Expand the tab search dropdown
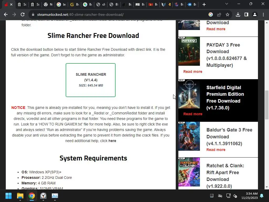The height and width of the screenshot is (202, 269). [227, 4]
